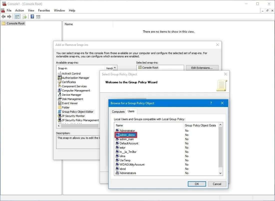This screenshot has height=201, width=275.
Task: Click the MMC console icon in menu bar
Action: (3, 10)
